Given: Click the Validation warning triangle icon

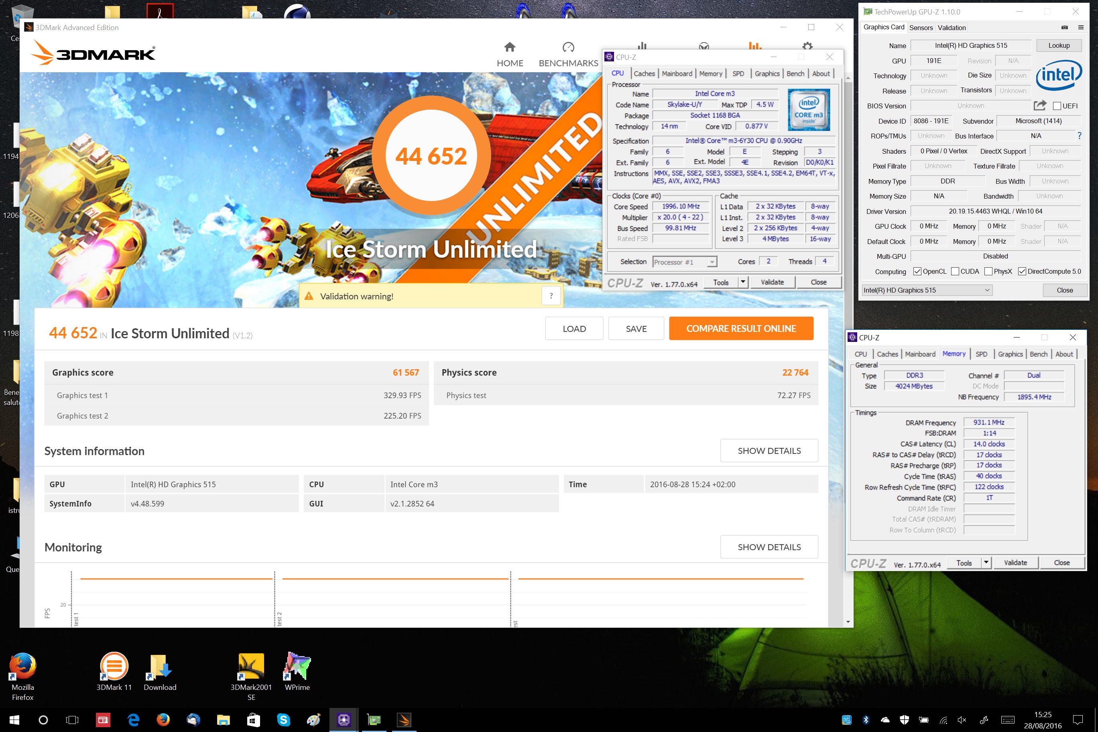Looking at the screenshot, I should pyautogui.click(x=309, y=296).
